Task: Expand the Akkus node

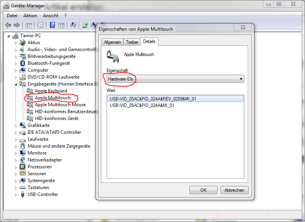Action: (x=16, y=43)
